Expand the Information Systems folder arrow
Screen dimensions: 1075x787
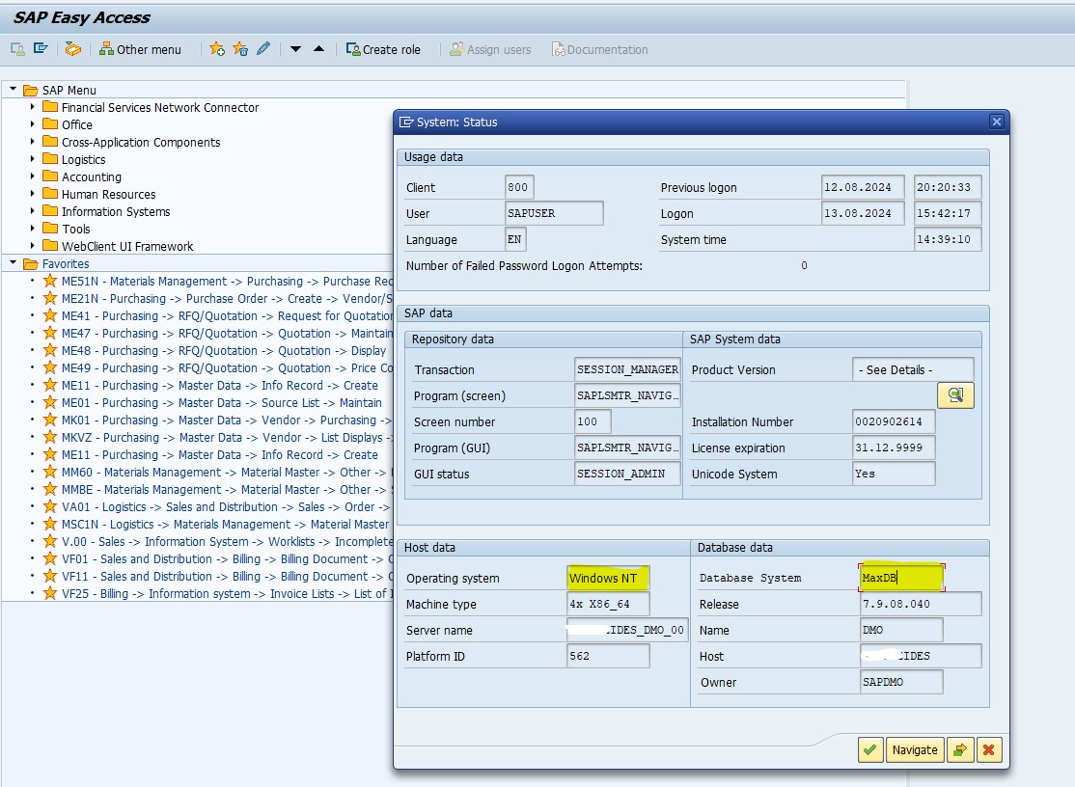click(32, 211)
